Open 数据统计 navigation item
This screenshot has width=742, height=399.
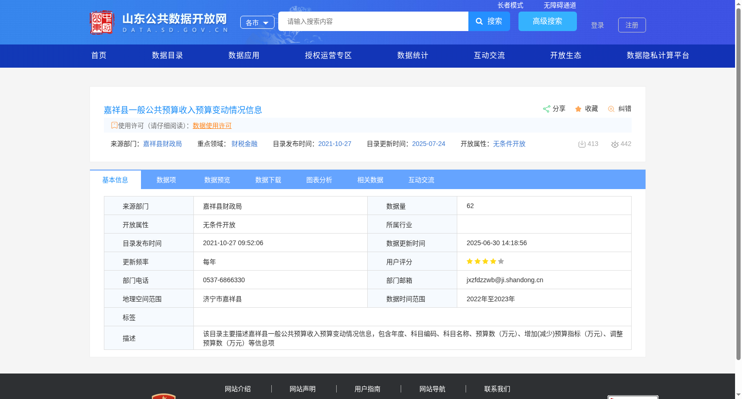coord(413,56)
